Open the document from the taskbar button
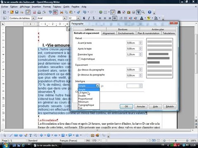The width and height of the screenshot is (198, 148). (x=47, y=145)
